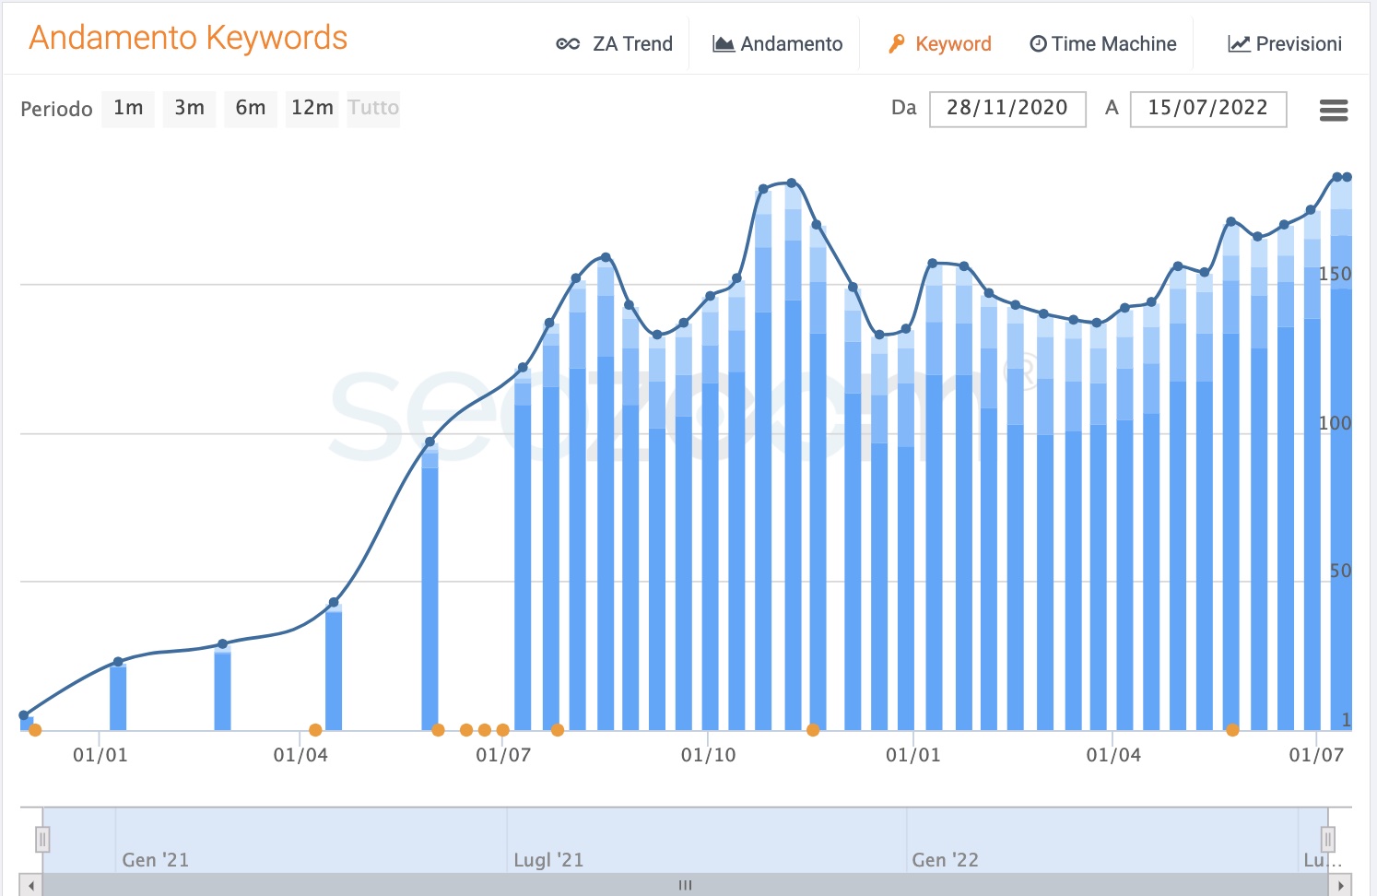Click the line point at the chart's final value
This screenshot has width=1377, height=896.
[1347, 177]
